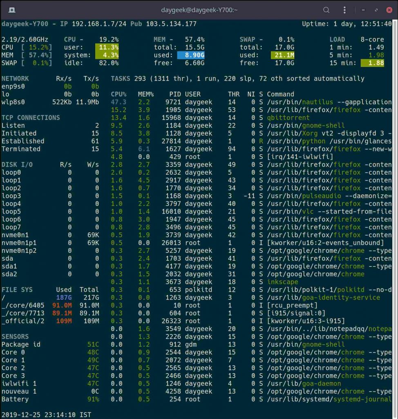
Task: Click the window title daygeek@daygeek-Y700
Action: tap(200, 10)
